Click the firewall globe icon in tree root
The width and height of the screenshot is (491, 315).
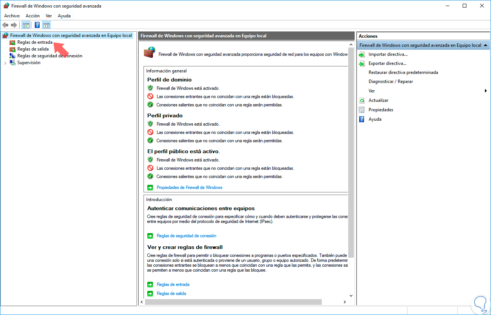click(x=5, y=35)
